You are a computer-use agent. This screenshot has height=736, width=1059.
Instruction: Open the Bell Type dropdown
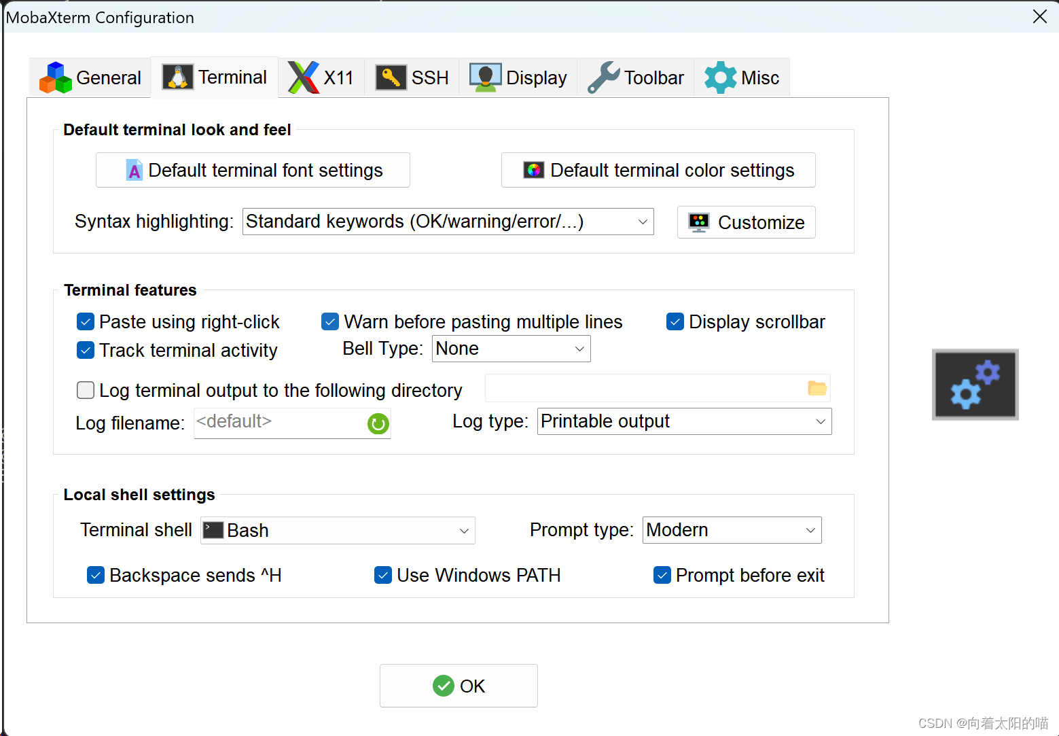511,349
